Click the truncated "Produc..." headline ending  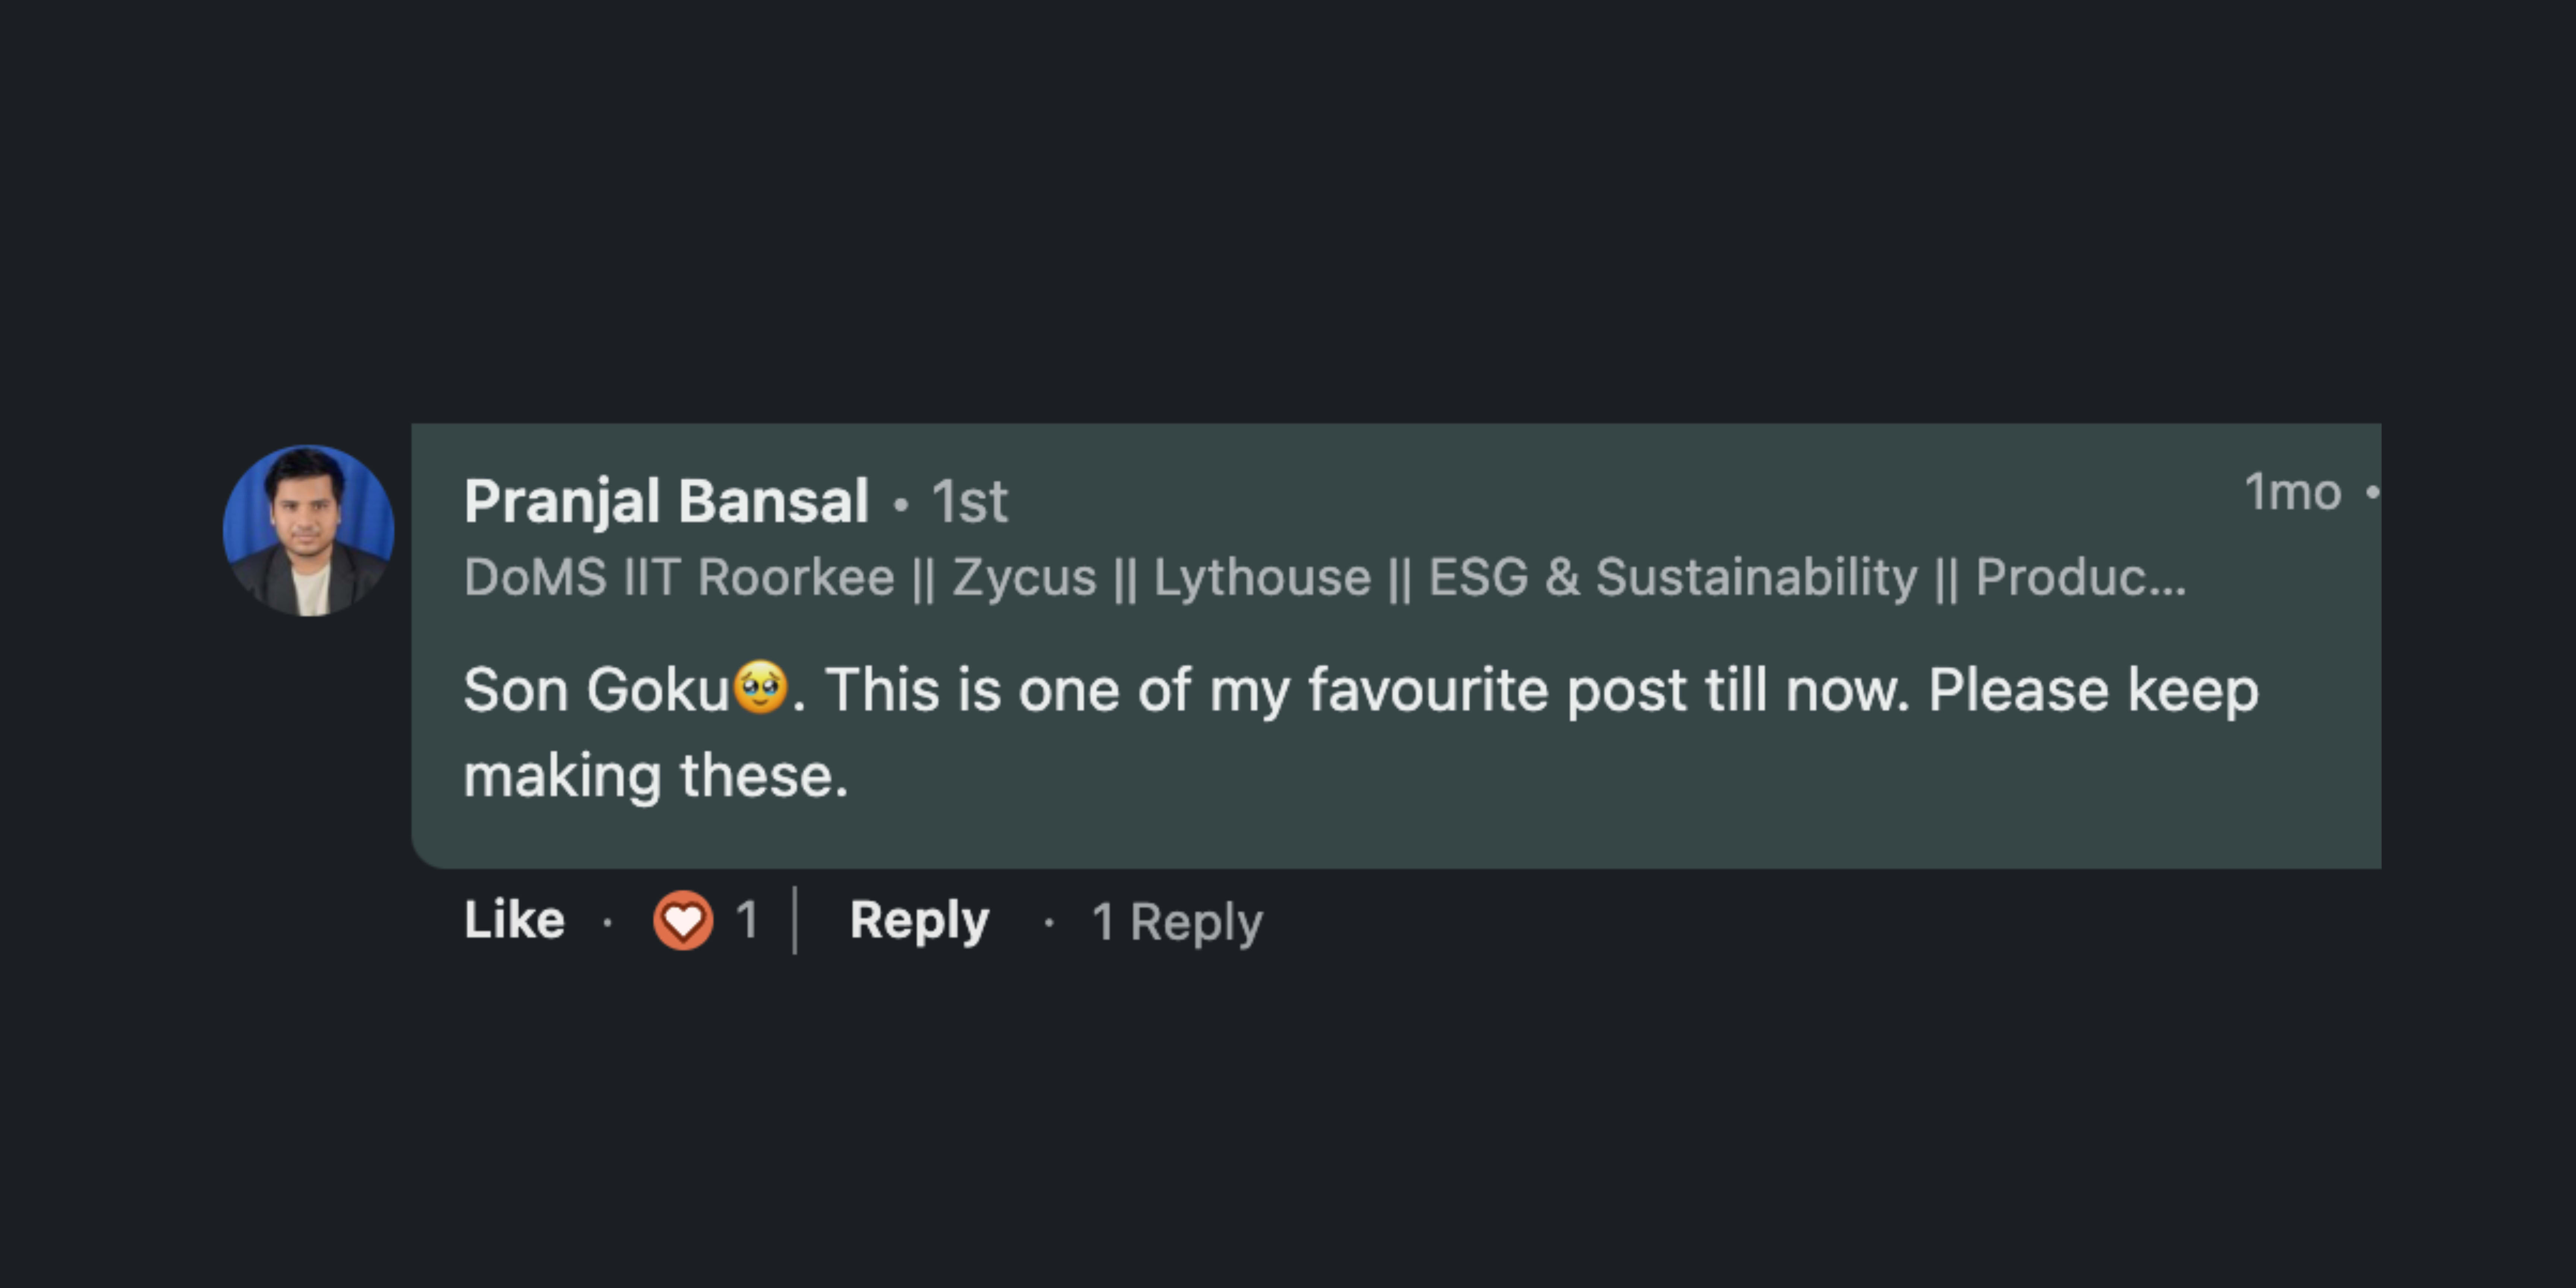2080,577
